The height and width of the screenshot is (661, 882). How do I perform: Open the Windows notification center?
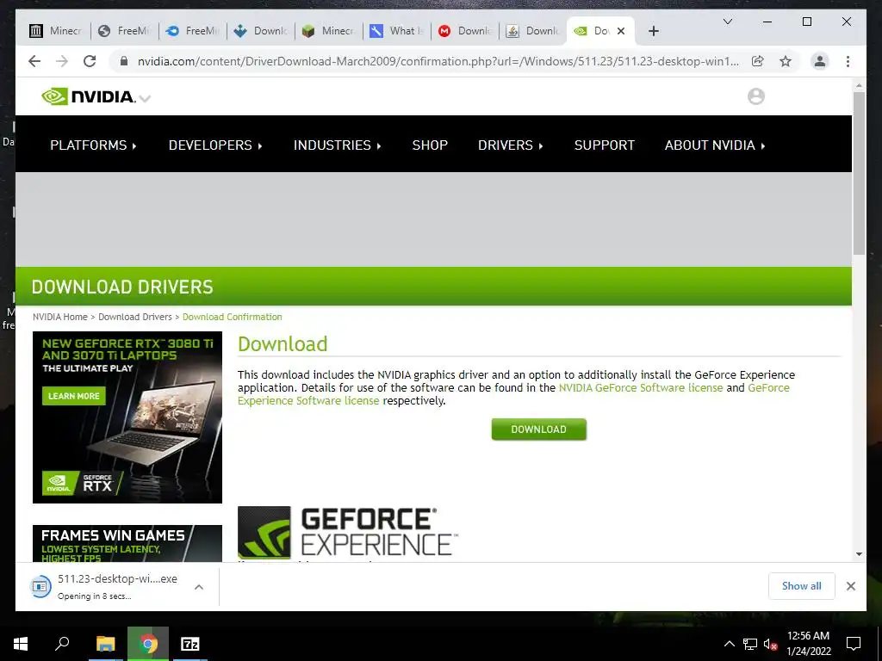[854, 644]
